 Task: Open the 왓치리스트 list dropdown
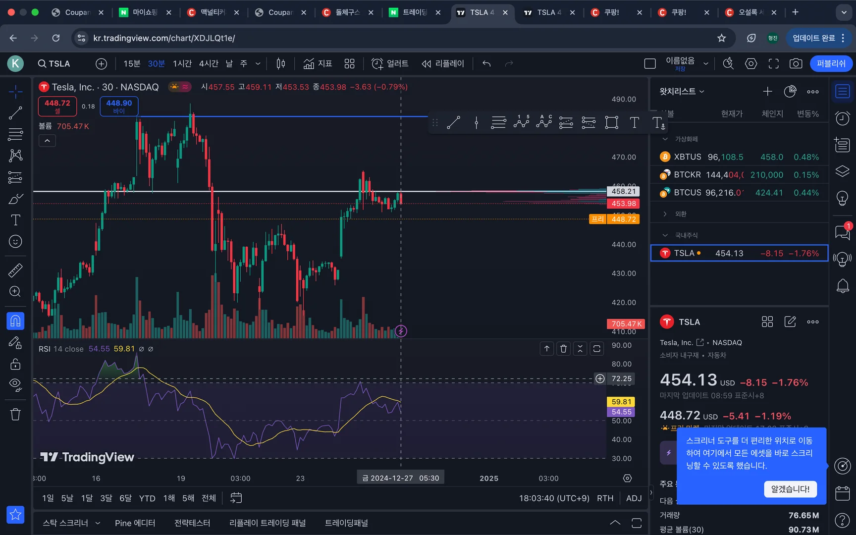coord(682,91)
